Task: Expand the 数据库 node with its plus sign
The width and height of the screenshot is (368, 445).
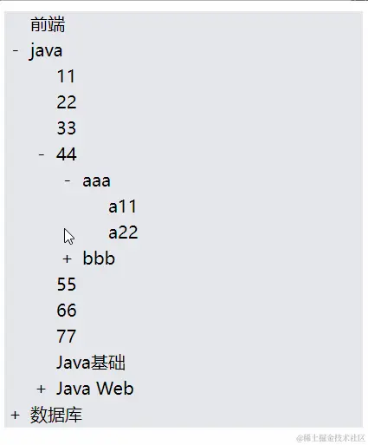Action: [15, 415]
